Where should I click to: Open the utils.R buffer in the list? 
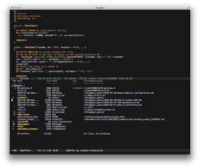coord(22,91)
